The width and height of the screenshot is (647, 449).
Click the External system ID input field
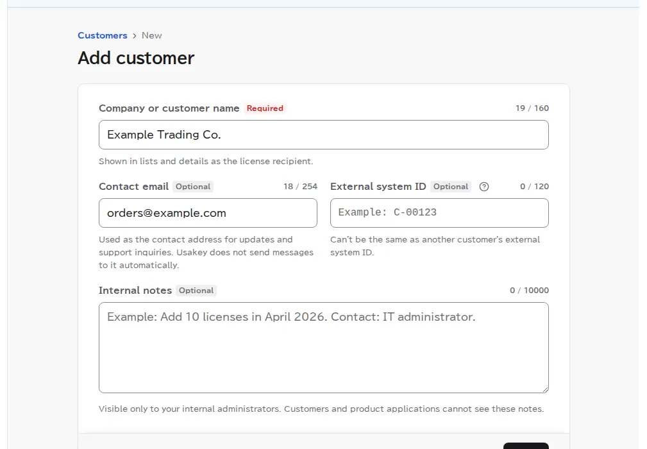(x=439, y=213)
